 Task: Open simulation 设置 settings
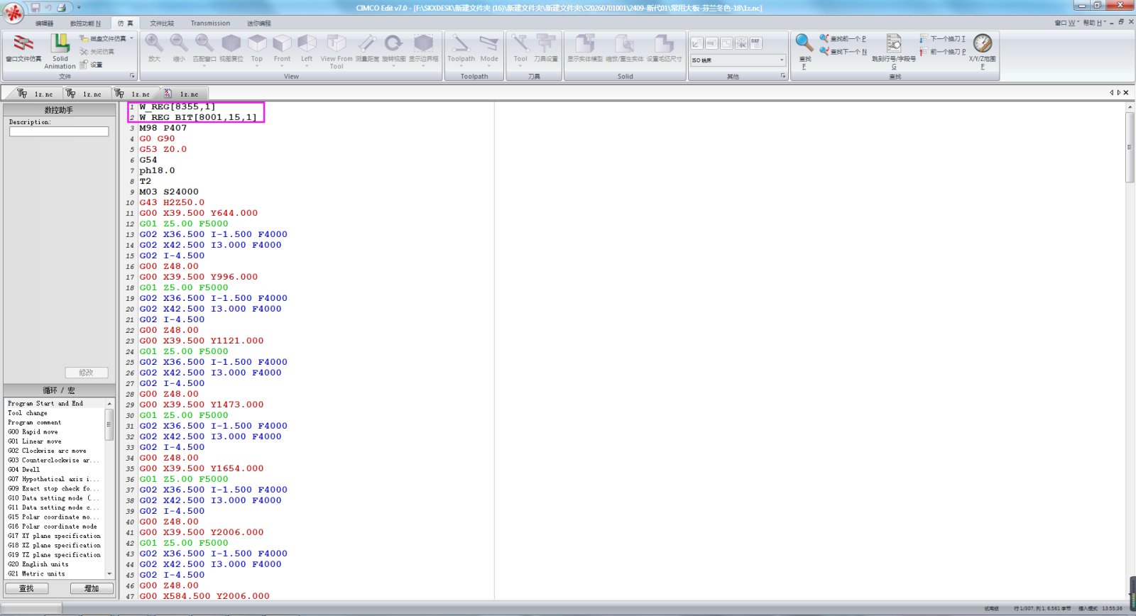pyautogui.click(x=92, y=65)
